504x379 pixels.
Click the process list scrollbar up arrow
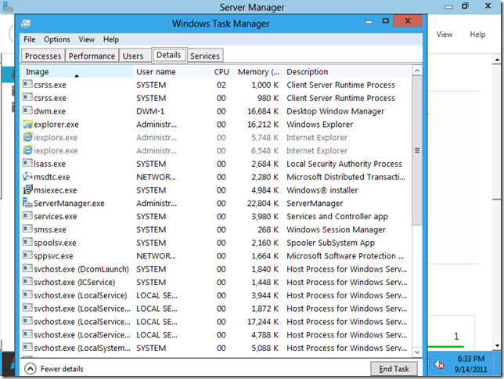coord(417,70)
